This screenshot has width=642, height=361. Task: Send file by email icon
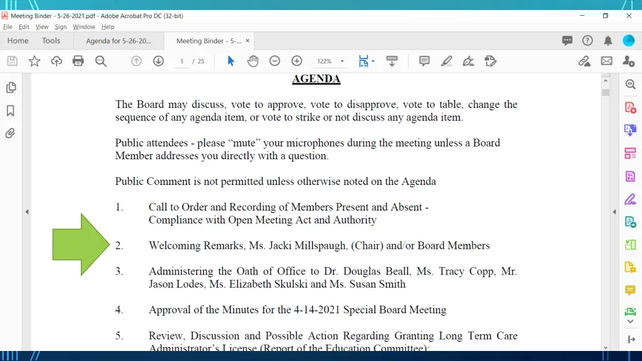click(607, 61)
